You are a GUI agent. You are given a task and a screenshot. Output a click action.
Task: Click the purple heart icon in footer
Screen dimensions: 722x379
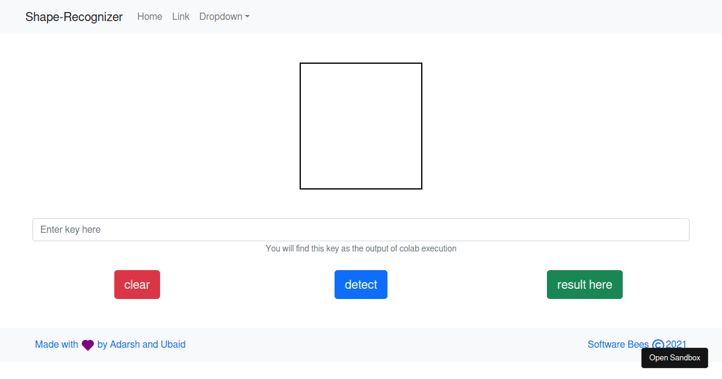(87, 345)
